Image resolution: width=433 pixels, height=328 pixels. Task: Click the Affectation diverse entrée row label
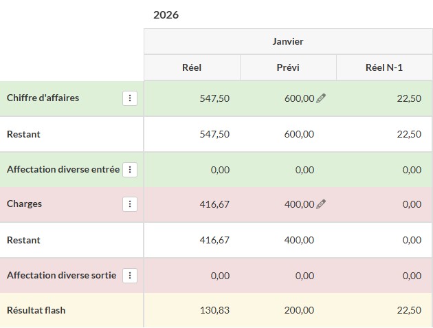click(x=63, y=169)
